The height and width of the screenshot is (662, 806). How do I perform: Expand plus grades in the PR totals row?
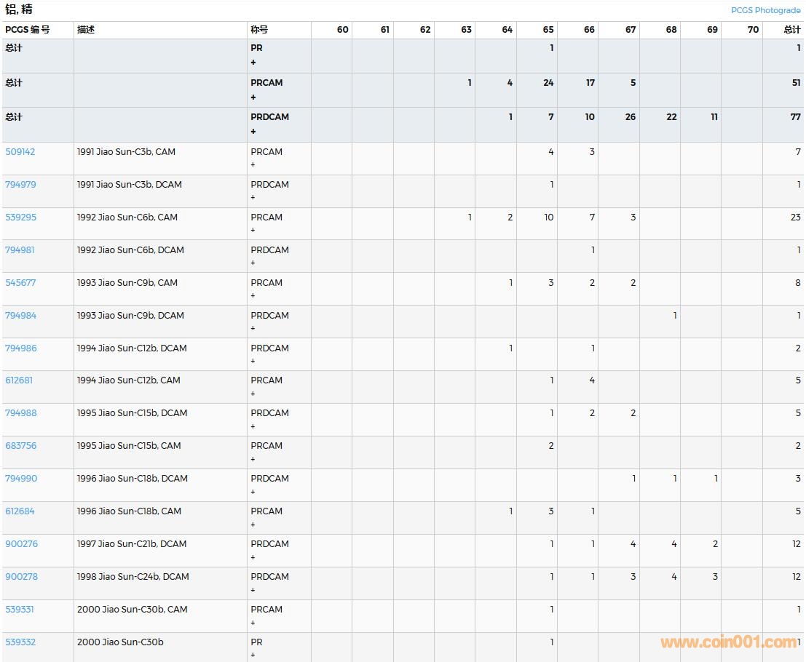[253, 63]
